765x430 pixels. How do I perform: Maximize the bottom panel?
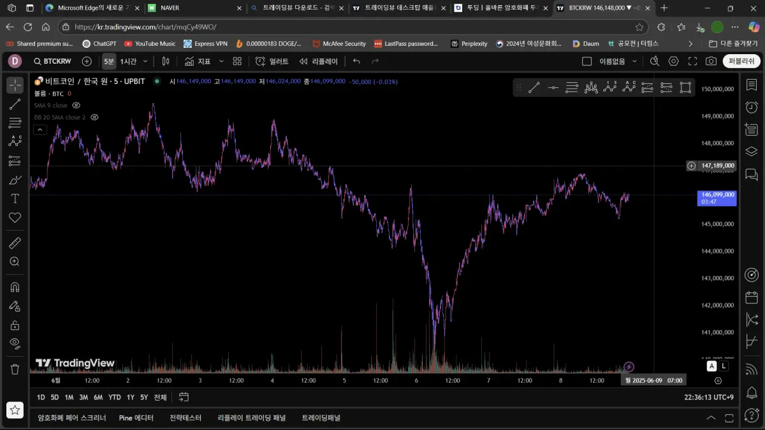[x=730, y=418]
